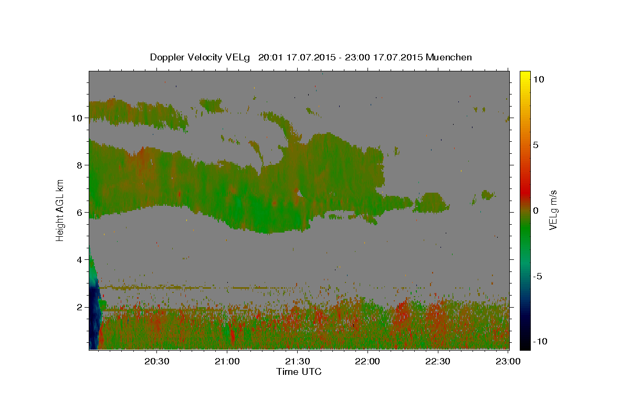Click the height axis label 2
Viewport: 630px width, 420px height.
pyautogui.click(x=79, y=307)
